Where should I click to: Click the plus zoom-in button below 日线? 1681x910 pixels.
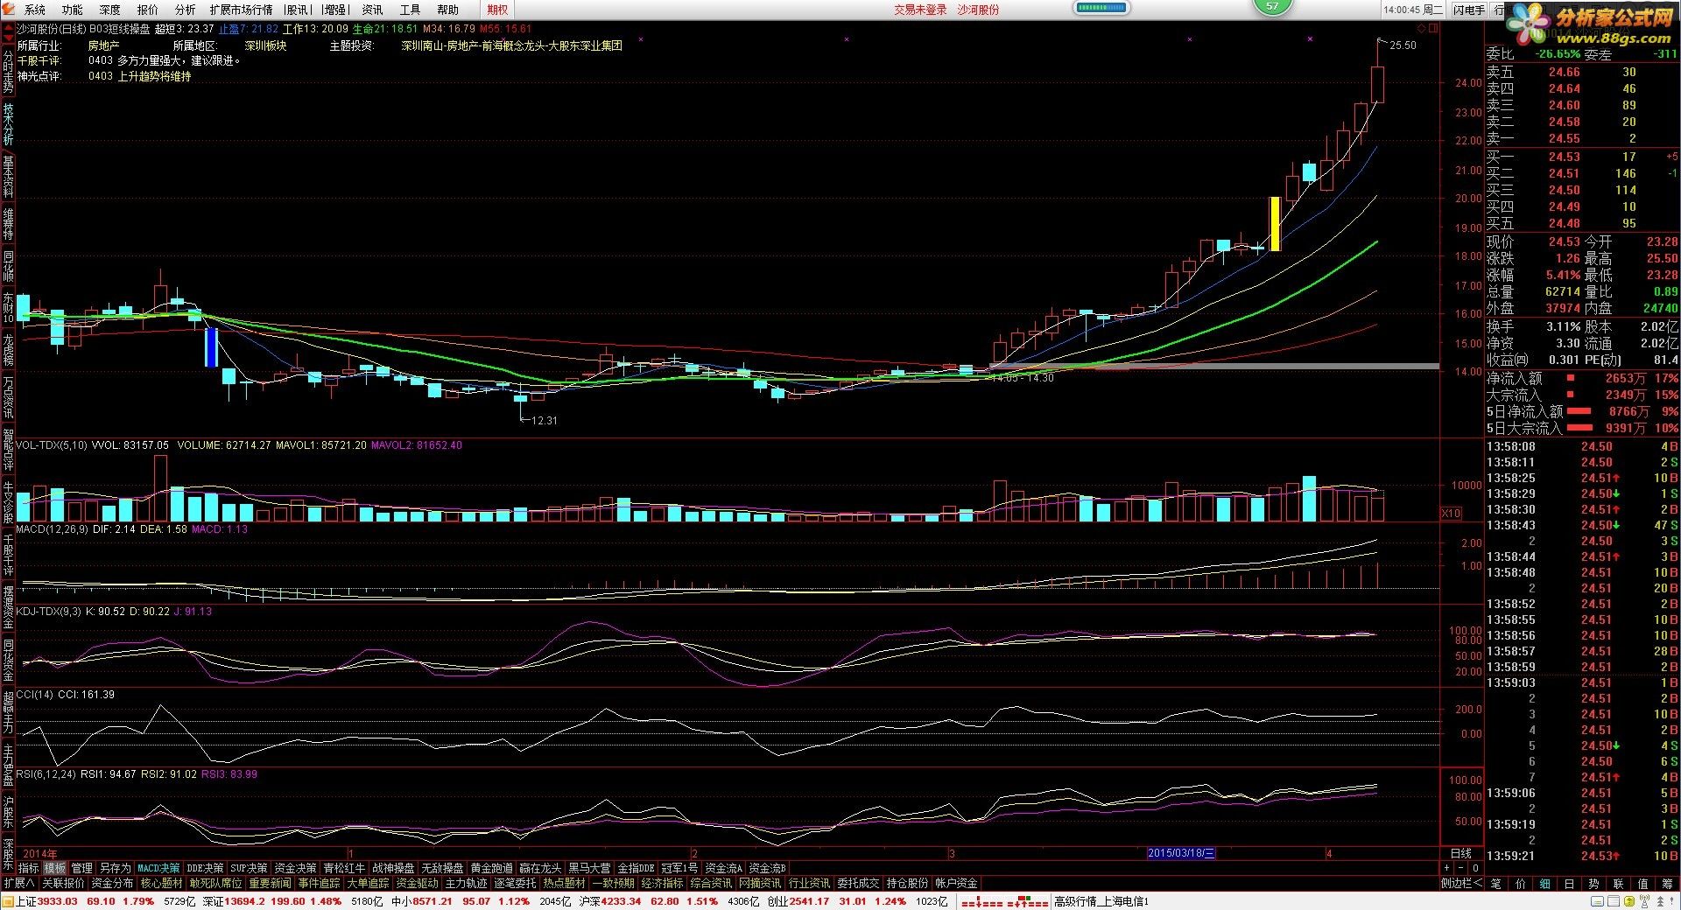pos(1446,868)
